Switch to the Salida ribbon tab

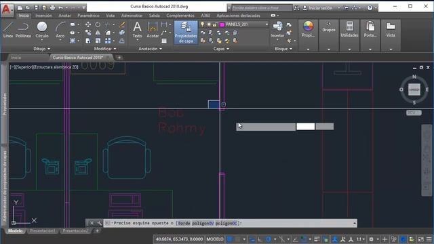tap(154, 16)
